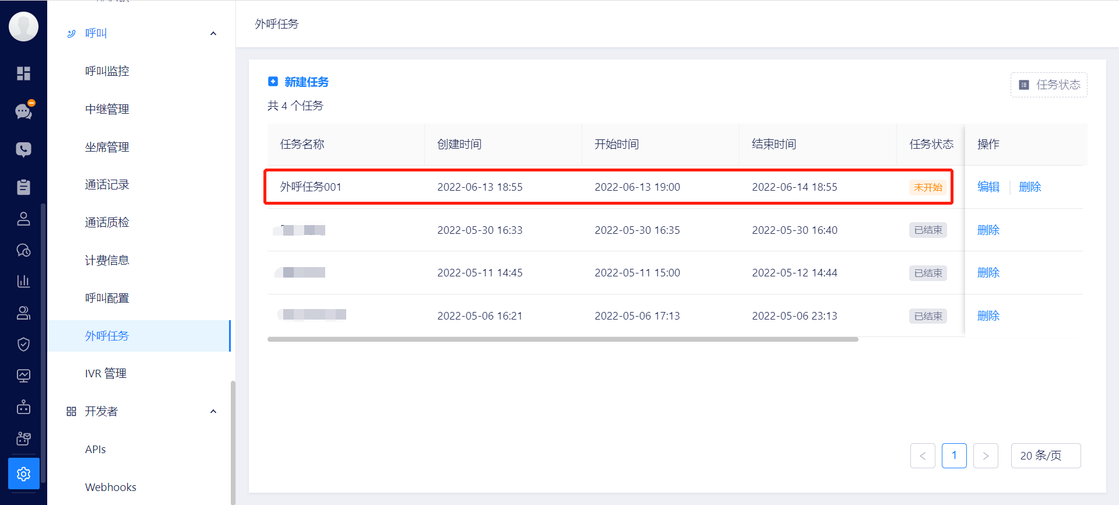
Task: Open the 20 条/页 page size dropdown
Action: 1046,455
